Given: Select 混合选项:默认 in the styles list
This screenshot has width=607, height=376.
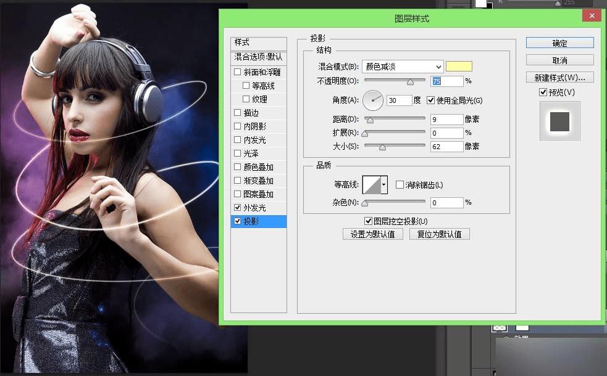Looking at the screenshot, I should click(259, 58).
